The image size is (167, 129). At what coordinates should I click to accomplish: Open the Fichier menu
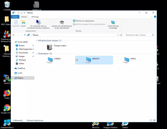point(15,17)
